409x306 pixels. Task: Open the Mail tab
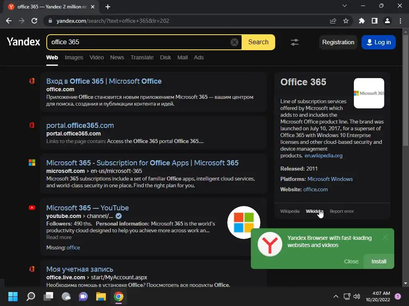pyautogui.click(x=183, y=57)
